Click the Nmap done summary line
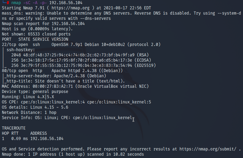Viewport: 243px width, 158px height. (73, 154)
